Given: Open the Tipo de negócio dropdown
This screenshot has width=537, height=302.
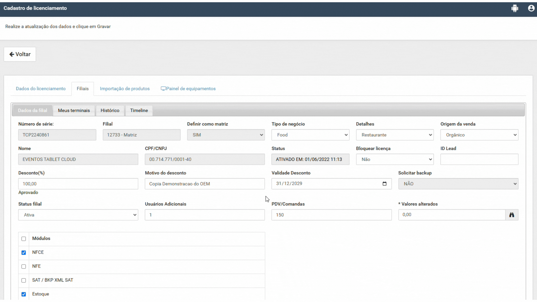Looking at the screenshot, I should coord(310,135).
